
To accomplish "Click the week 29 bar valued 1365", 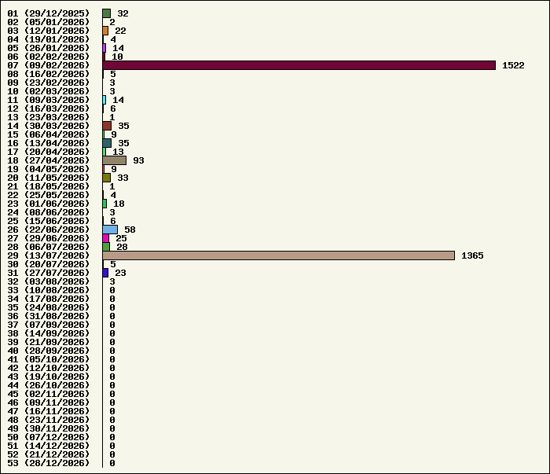I will (278, 255).
